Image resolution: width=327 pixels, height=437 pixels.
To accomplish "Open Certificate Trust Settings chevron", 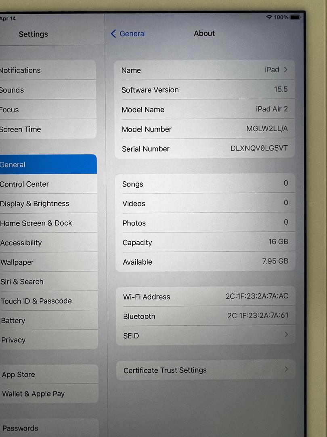I will 286,369.
